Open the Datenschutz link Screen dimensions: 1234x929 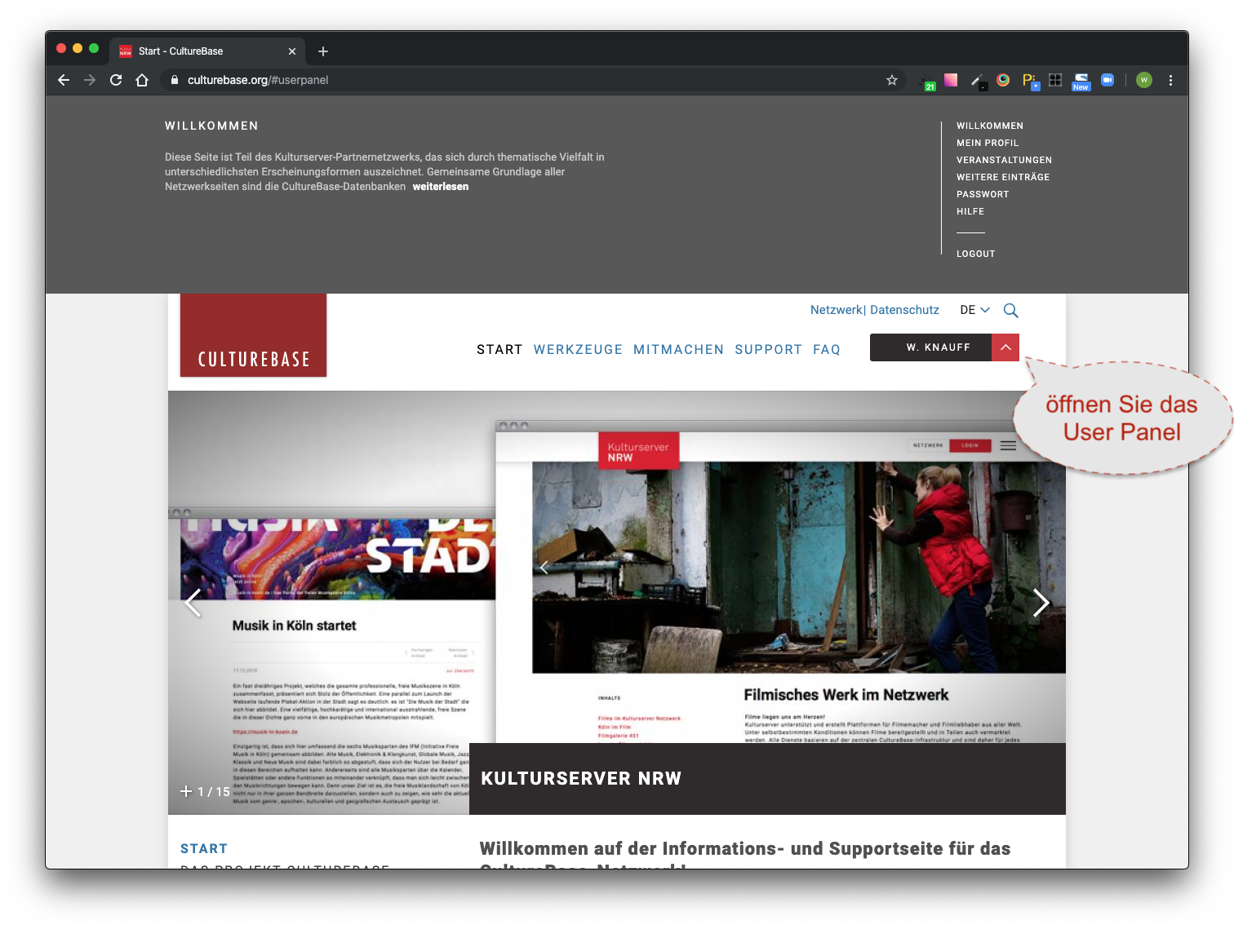coord(904,310)
